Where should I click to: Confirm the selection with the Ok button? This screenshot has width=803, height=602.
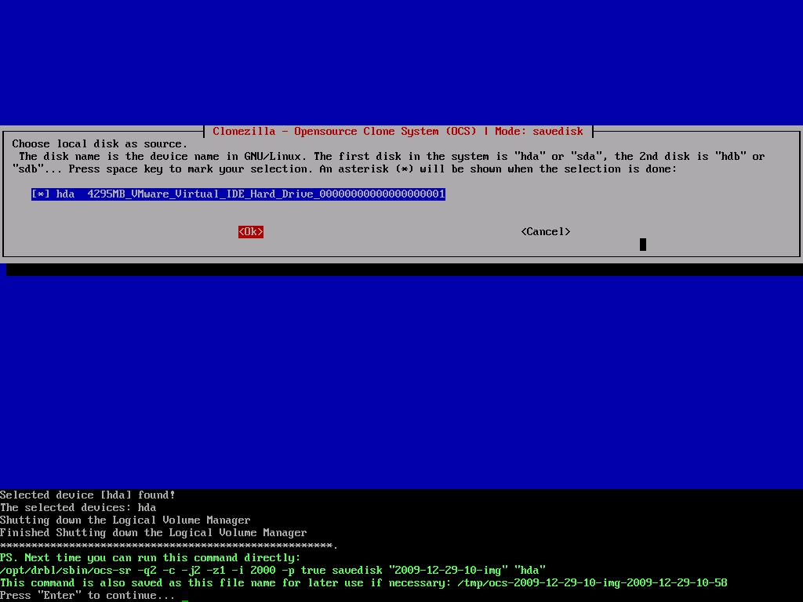pyautogui.click(x=251, y=232)
